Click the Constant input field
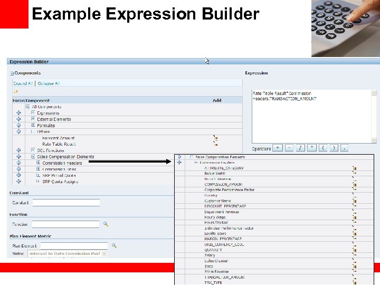380x285 pixels. (x=66, y=203)
